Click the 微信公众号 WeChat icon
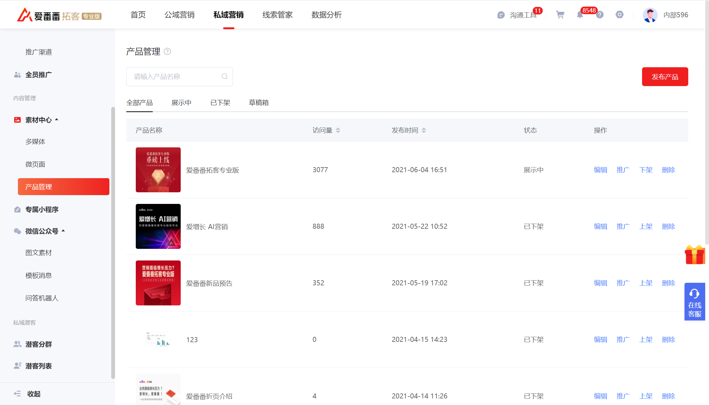The width and height of the screenshot is (709, 405). (x=17, y=231)
